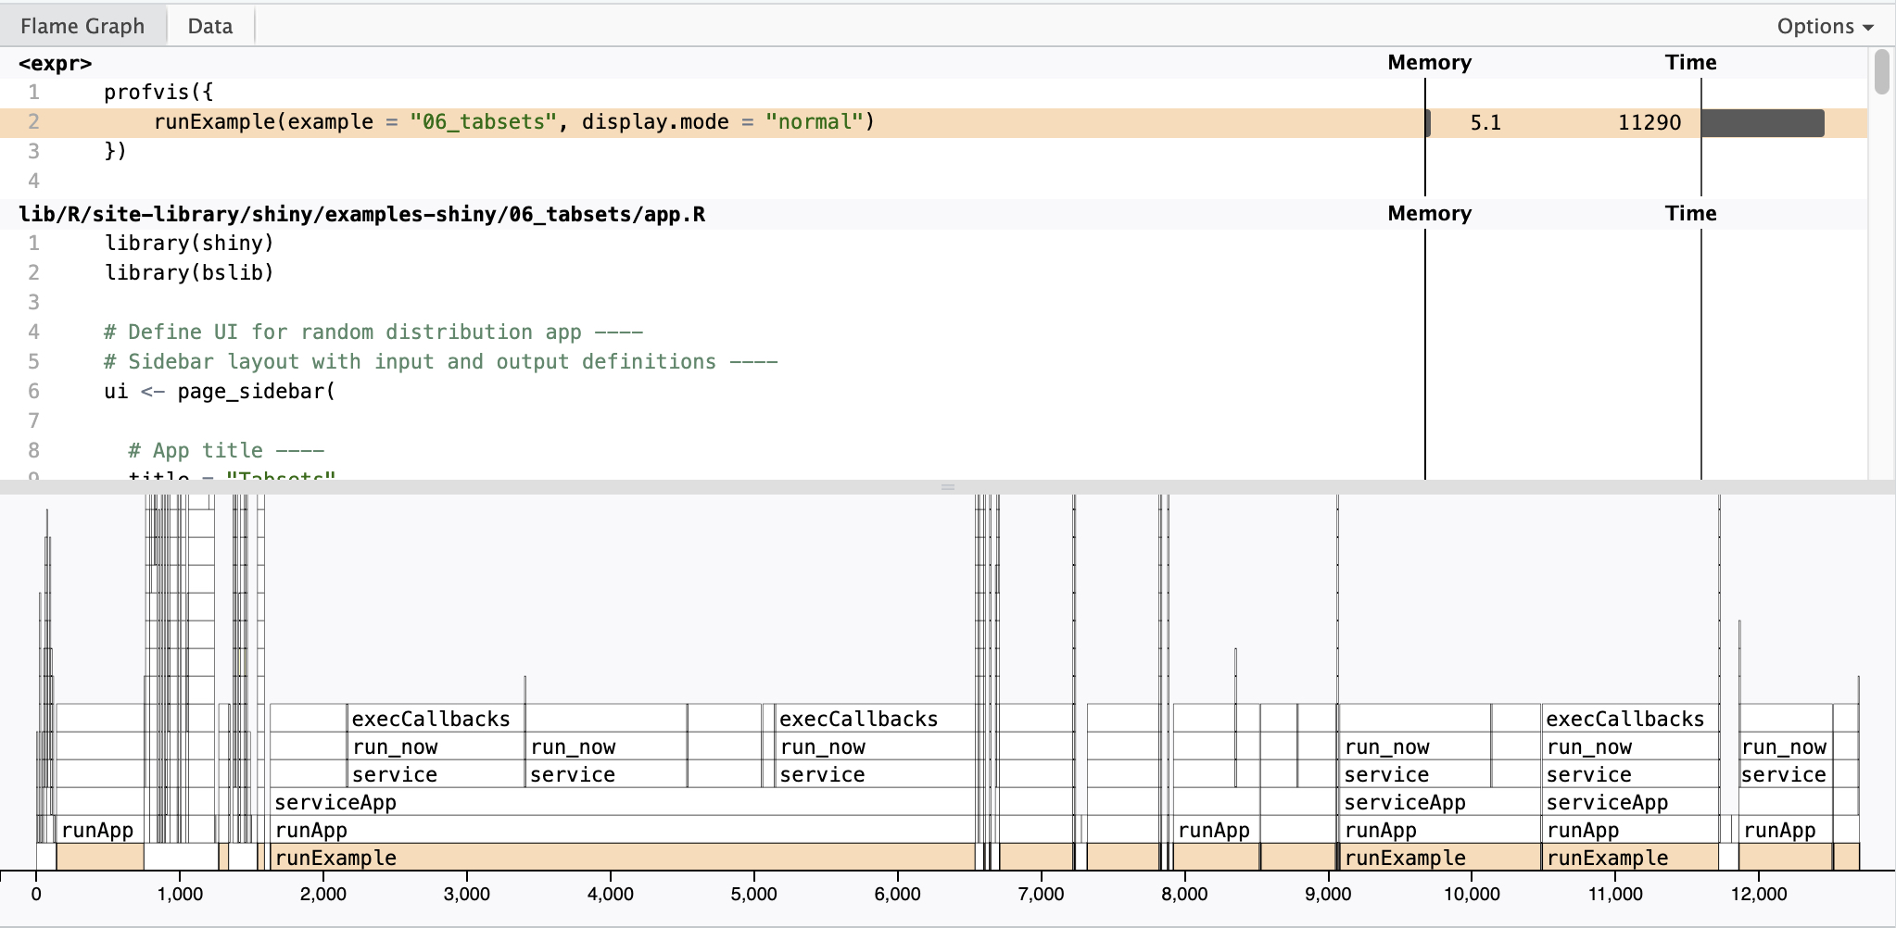Open the Options dropdown menu
Viewport: 1896px width, 928px height.
(x=1824, y=26)
